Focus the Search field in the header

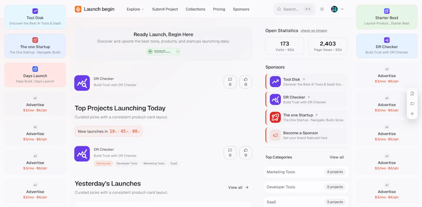[x=294, y=9]
